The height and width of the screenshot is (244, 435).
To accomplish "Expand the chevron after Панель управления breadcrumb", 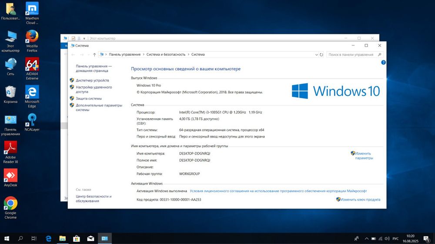I will [x=144, y=55].
